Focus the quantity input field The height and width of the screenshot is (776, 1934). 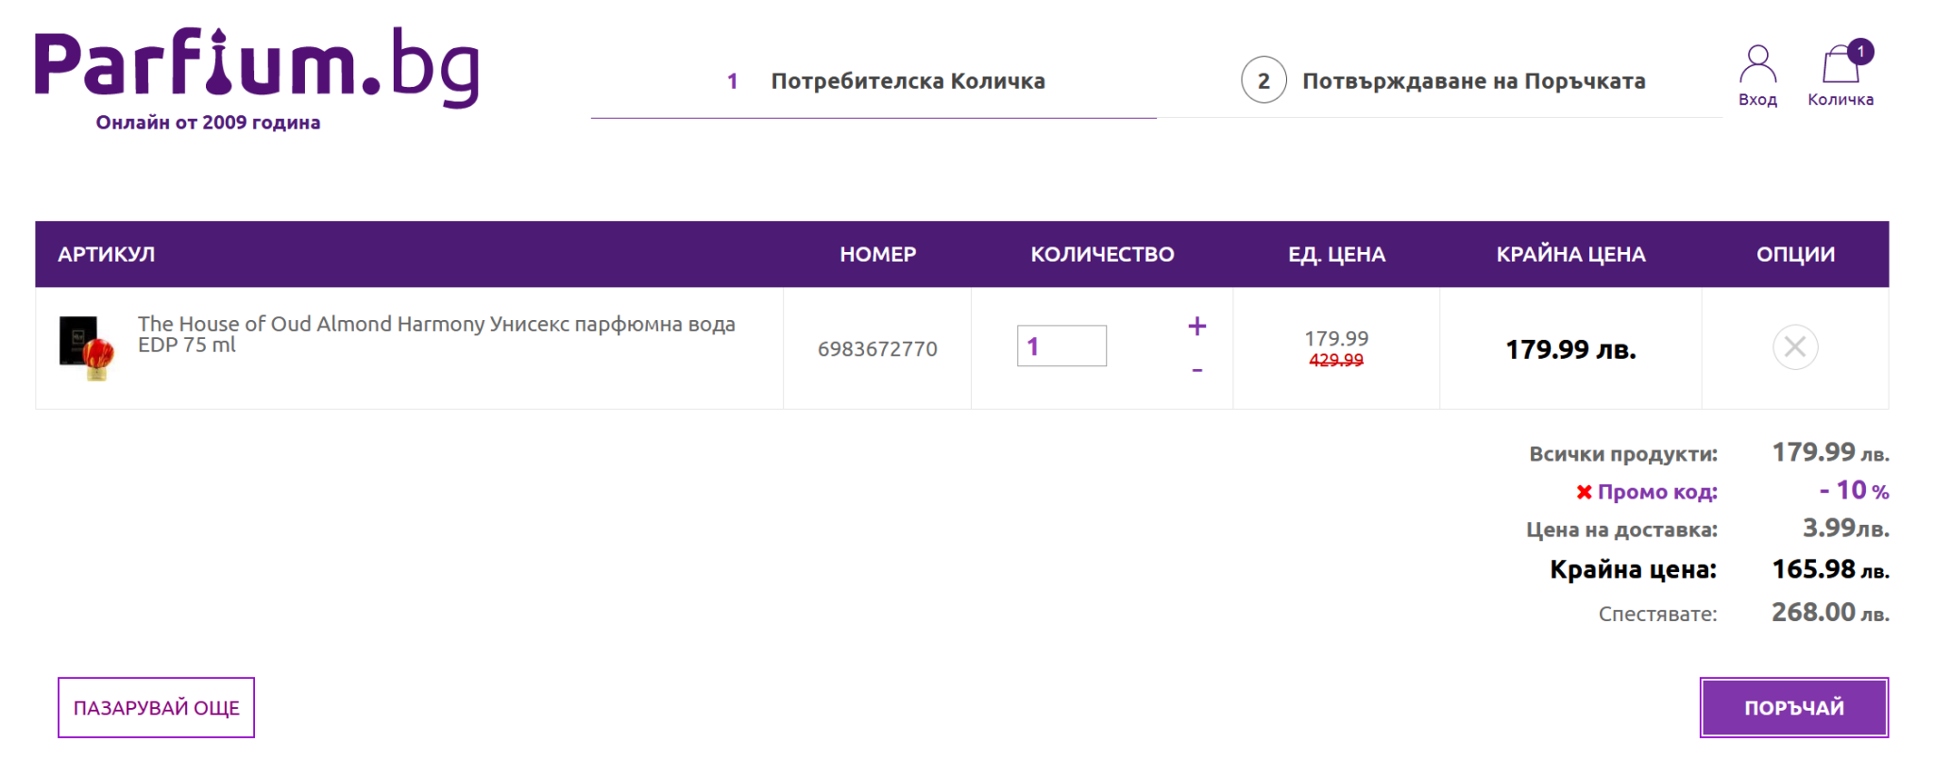[1061, 346]
